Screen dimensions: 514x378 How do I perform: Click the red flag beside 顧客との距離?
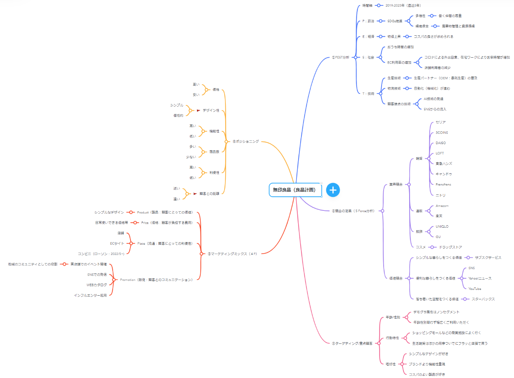click(195, 194)
